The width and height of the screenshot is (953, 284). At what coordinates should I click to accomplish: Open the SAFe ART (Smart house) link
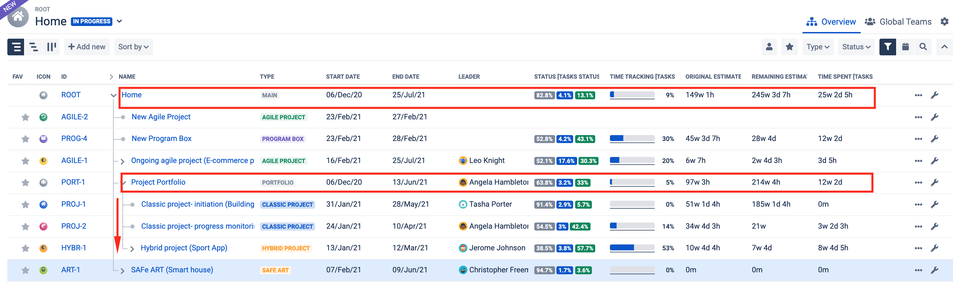coord(172,270)
